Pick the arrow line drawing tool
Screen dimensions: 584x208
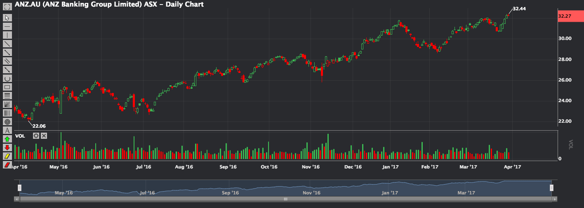(x=7, y=70)
